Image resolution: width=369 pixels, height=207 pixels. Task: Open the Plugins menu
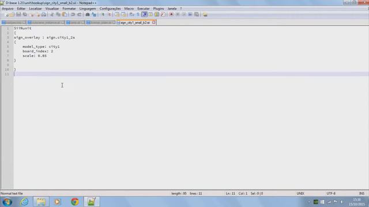159,9
